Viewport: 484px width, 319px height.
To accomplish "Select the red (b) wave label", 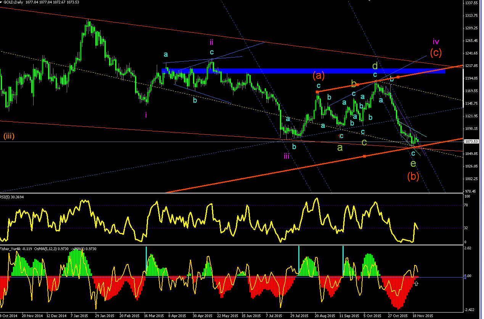I will [413, 176].
